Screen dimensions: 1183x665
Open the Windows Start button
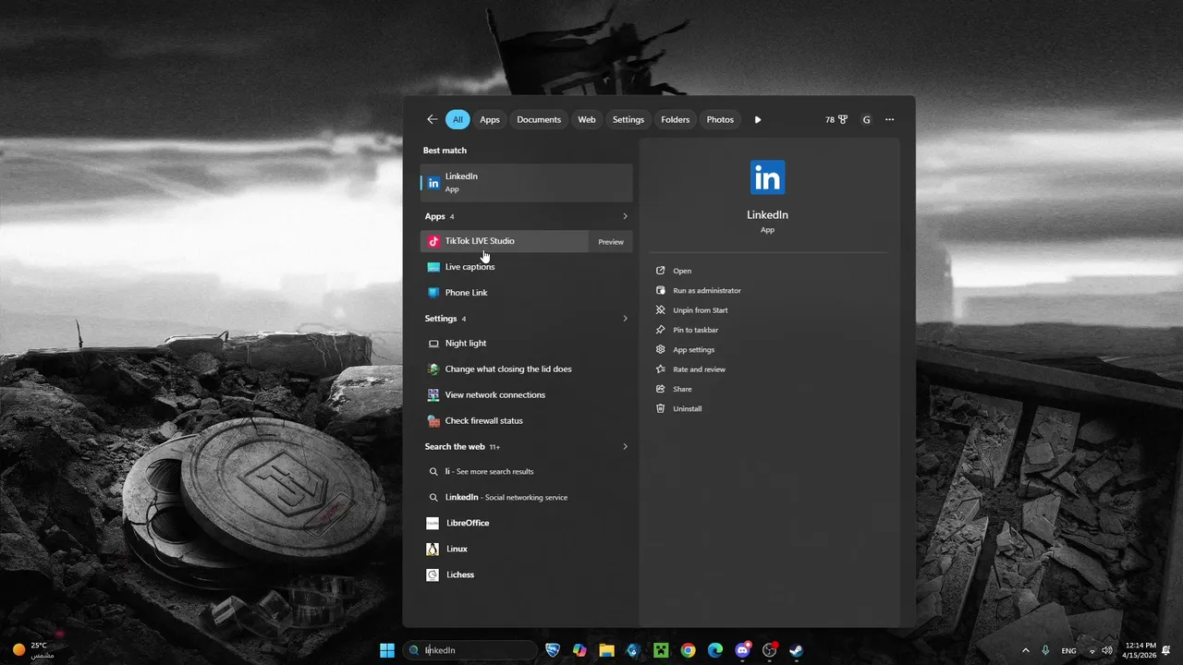click(x=387, y=650)
